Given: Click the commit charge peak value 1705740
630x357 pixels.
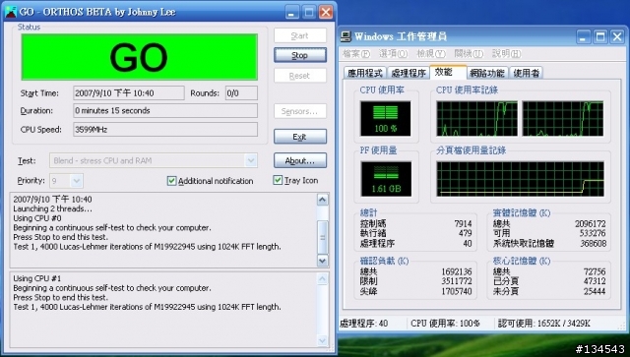Looking at the screenshot, I should (x=457, y=291).
